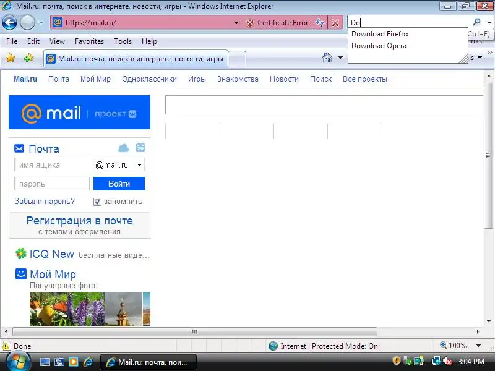Screen dimensions: 495x371
Task: Open the Favorites menu
Action: (89, 41)
